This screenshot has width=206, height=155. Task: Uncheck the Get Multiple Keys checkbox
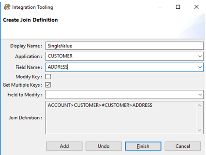[x=48, y=85]
